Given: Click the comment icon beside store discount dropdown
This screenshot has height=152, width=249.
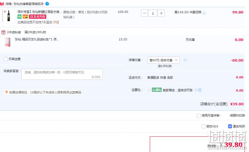Looking at the screenshot, I should 185,60.
